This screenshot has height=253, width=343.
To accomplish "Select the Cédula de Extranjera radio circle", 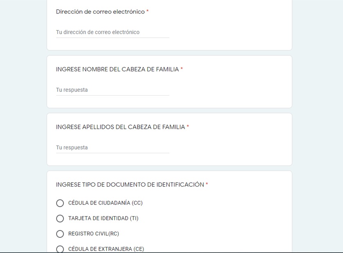I will point(60,249).
